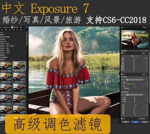Open color filter preset dropdown
Image resolution: width=150 pixels, height=134 pixels.
[x=144, y=80]
